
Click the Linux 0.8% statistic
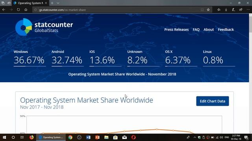(219, 58)
